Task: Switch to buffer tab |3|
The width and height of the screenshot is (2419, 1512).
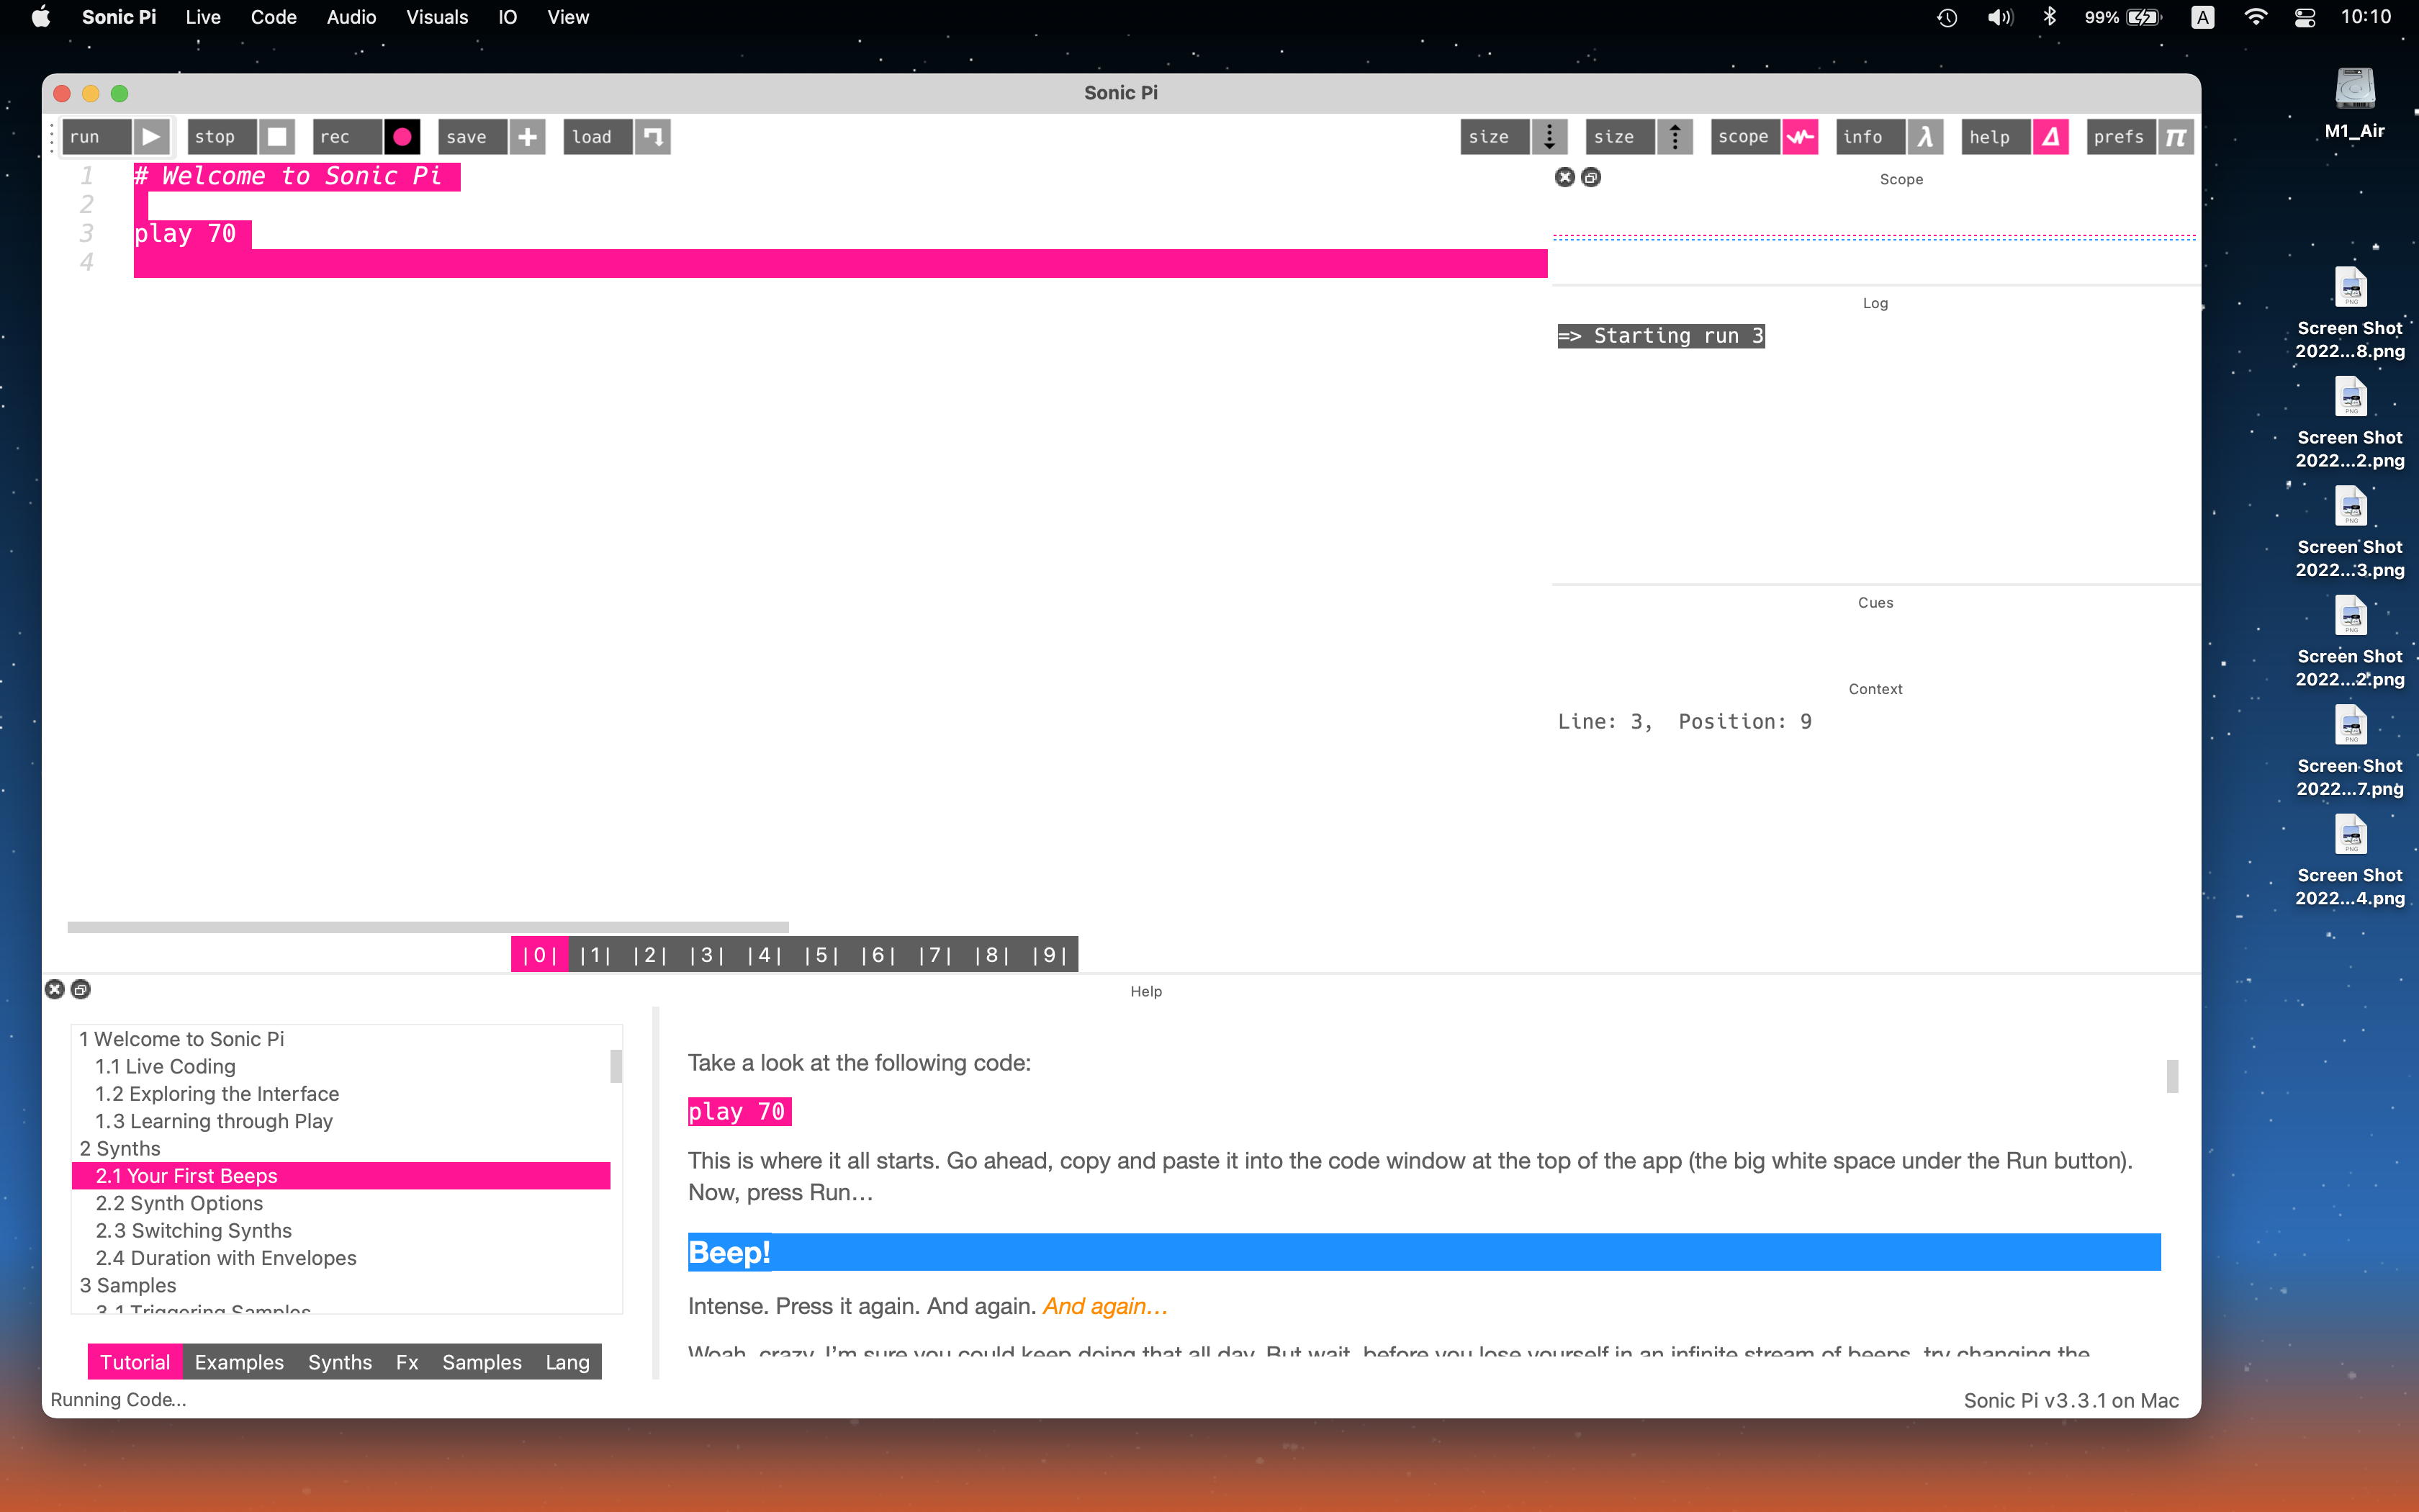Action: [707, 955]
